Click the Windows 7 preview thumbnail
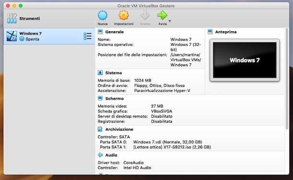Image resolution: width=293 pixels, height=180 pixels. [244, 60]
